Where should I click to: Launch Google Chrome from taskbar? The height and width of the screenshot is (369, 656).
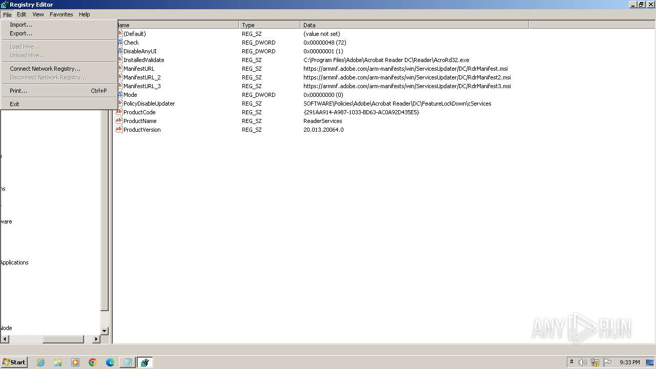93,362
